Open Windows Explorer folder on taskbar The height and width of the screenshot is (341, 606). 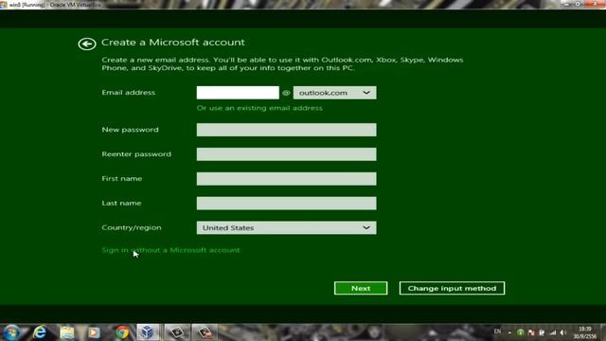(x=67, y=332)
